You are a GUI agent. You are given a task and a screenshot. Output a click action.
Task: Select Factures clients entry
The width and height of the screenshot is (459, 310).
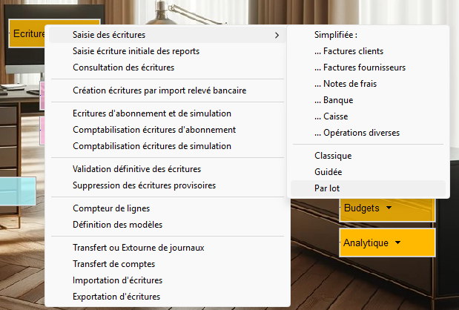click(349, 51)
